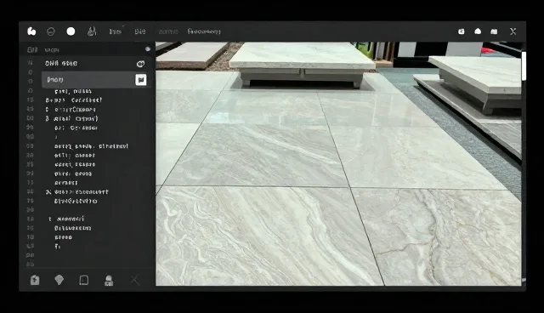Viewport: 544px width, 313px height.
Task: Click the white app logo in top bar
Action: [31, 31]
